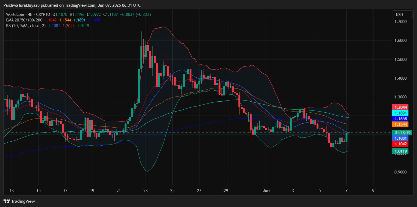Click the 1.6000 level on price axis
The height and width of the screenshot is (207, 417).
[x=401, y=40]
